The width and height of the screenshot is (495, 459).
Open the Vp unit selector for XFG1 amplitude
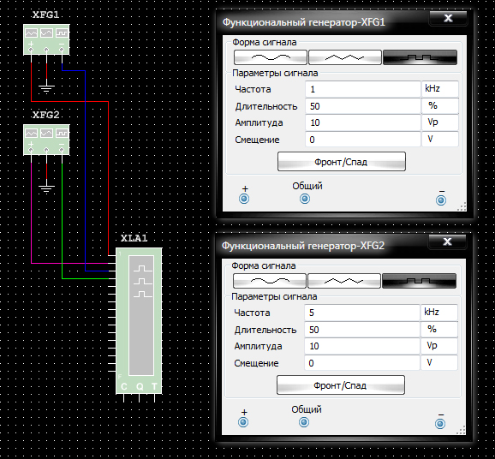click(440, 122)
